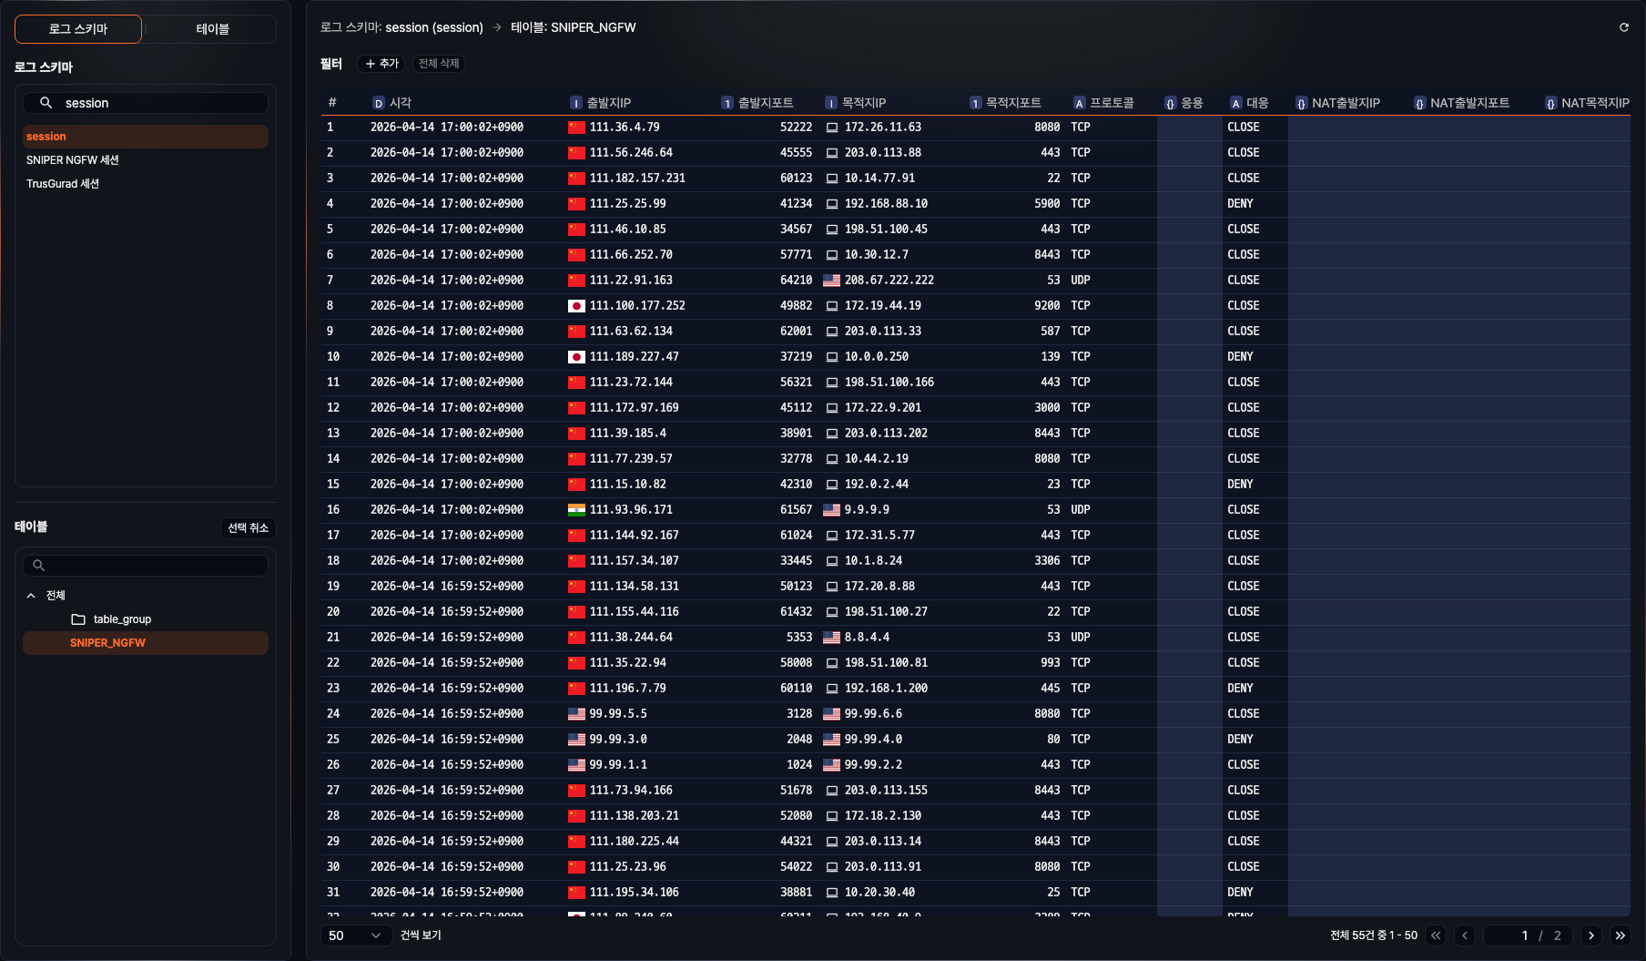
Task: Click the table_group folder icon
Action: point(78,619)
